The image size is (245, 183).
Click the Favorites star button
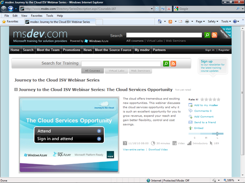click(x=10, y=21)
